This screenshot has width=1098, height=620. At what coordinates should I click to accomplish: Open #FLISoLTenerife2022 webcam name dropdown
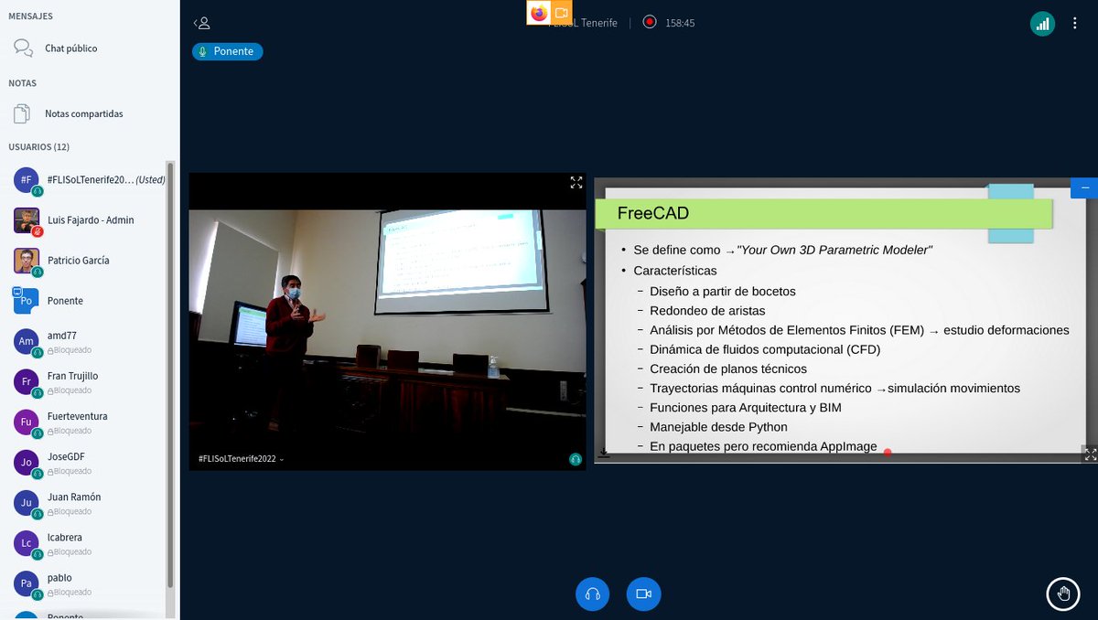click(x=242, y=459)
